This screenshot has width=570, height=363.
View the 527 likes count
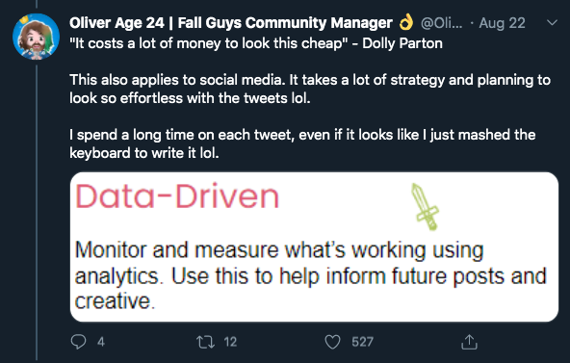pos(362,342)
